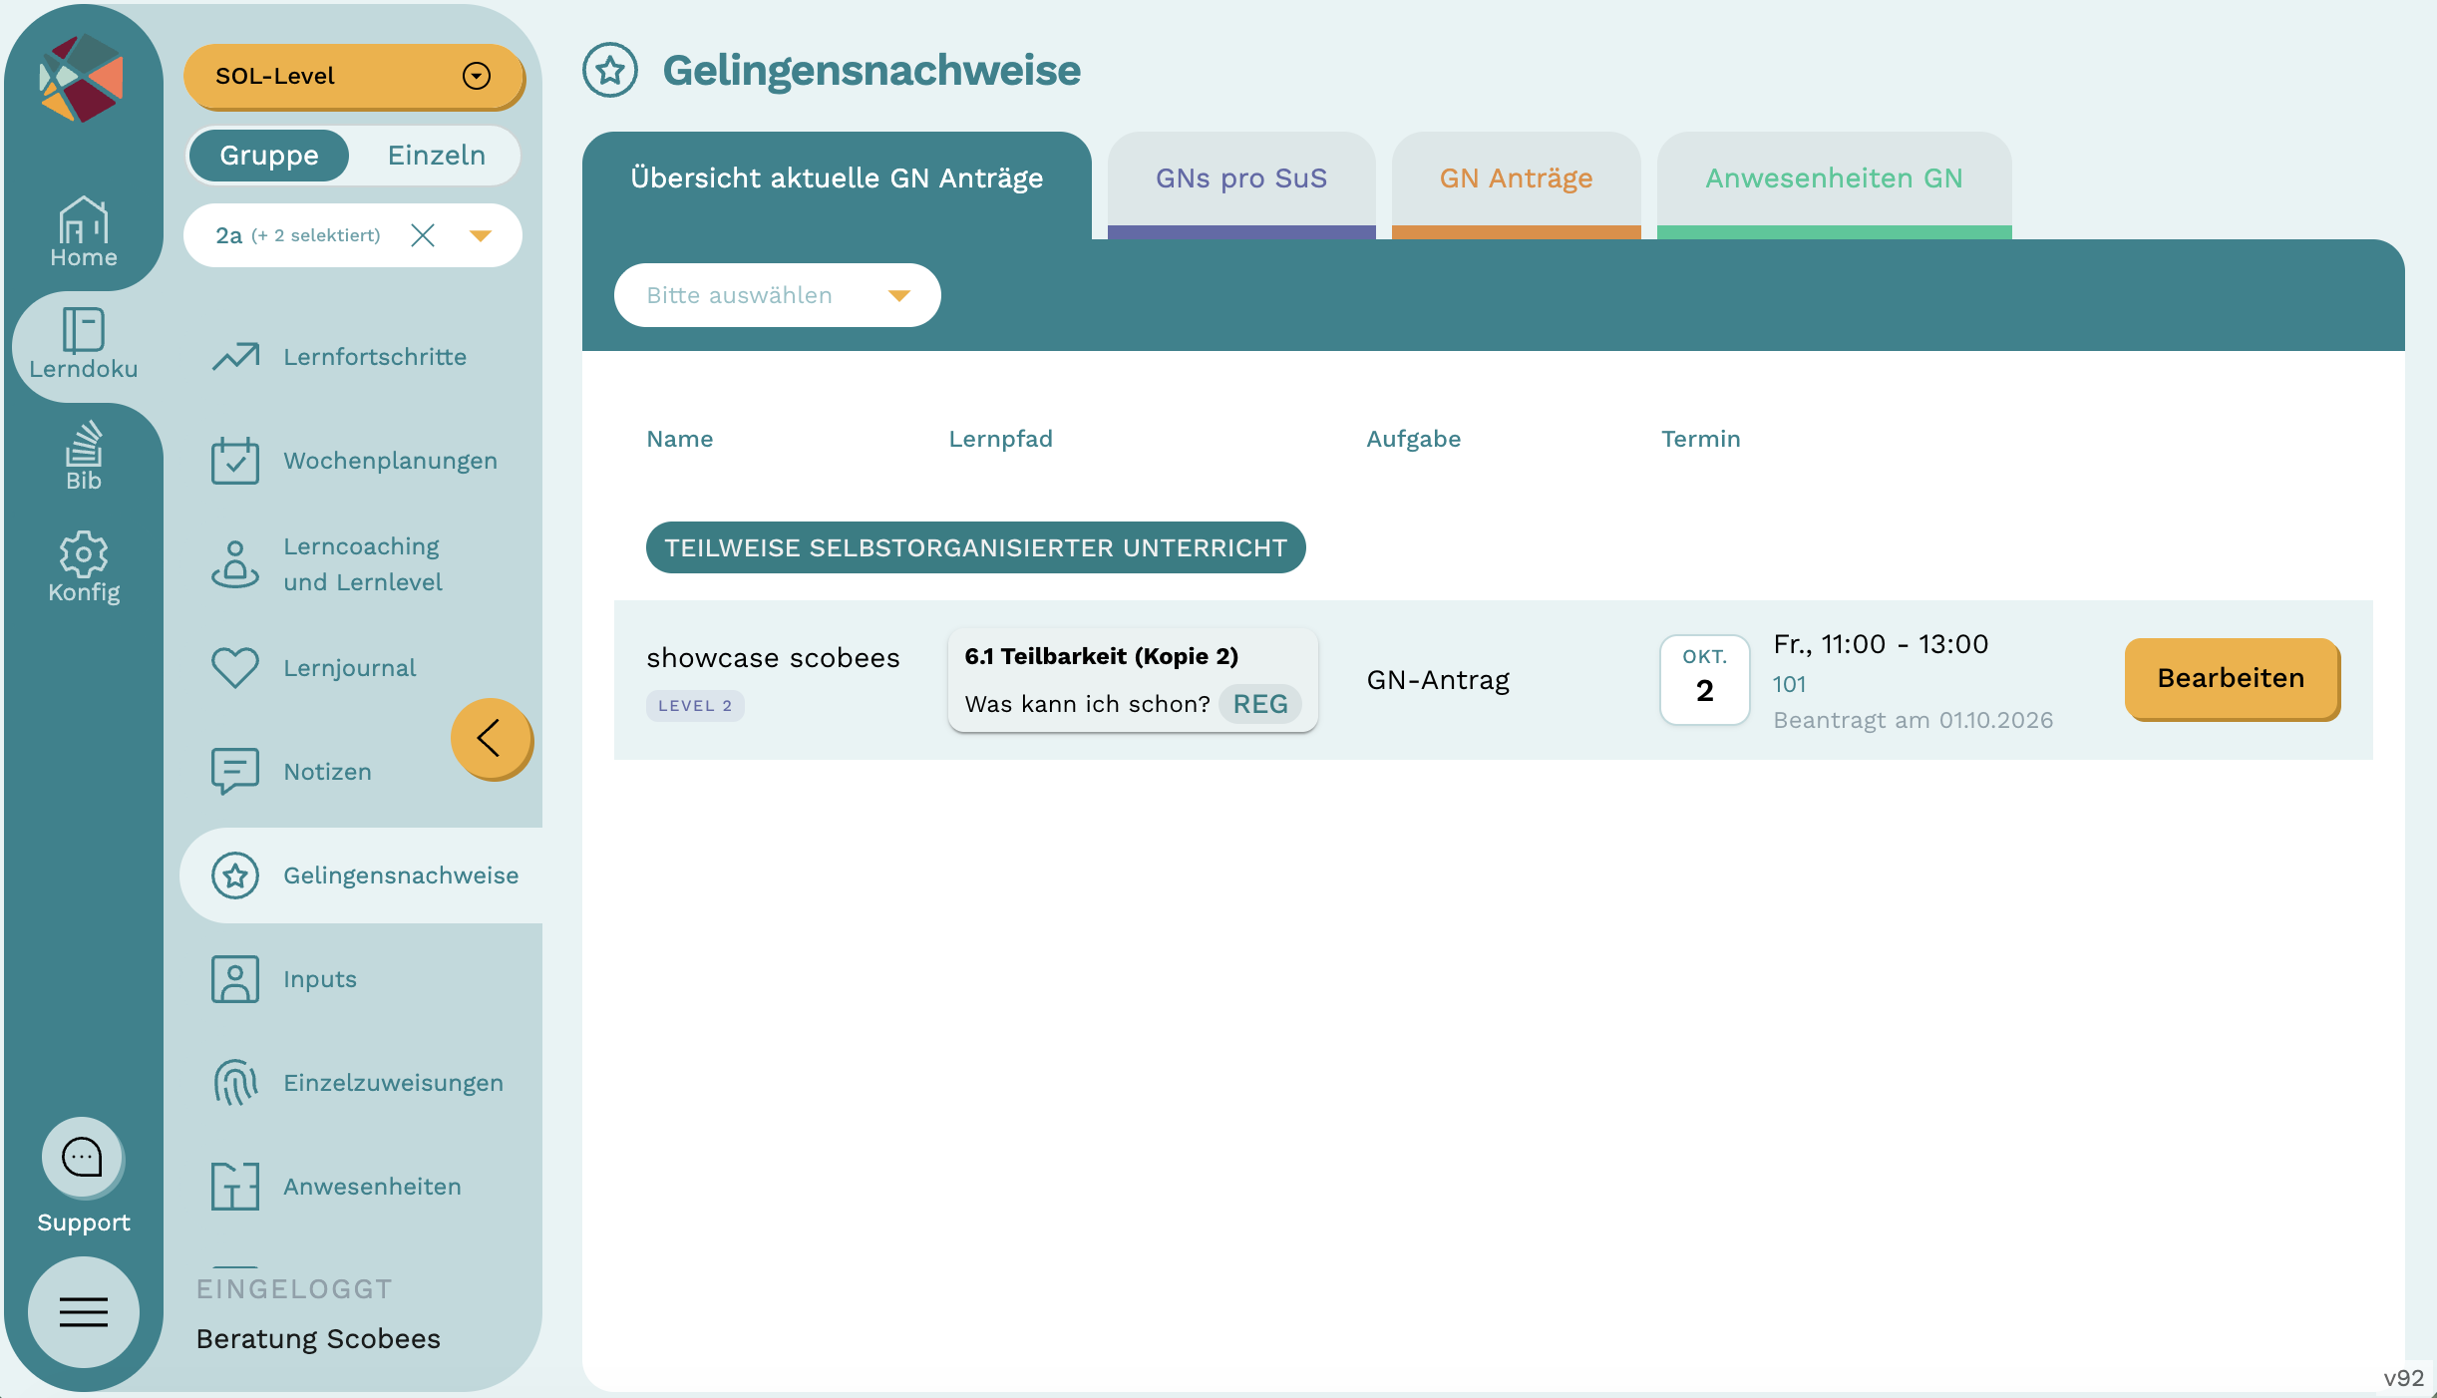Open Inputs person icon
The width and height of the screenshot is (2437, 1398).
coord(235,979)
